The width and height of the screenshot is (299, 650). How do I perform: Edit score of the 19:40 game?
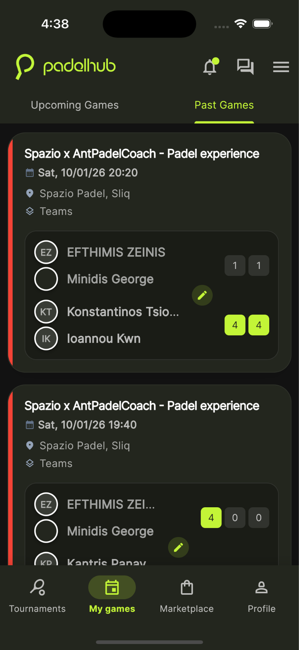178,547
